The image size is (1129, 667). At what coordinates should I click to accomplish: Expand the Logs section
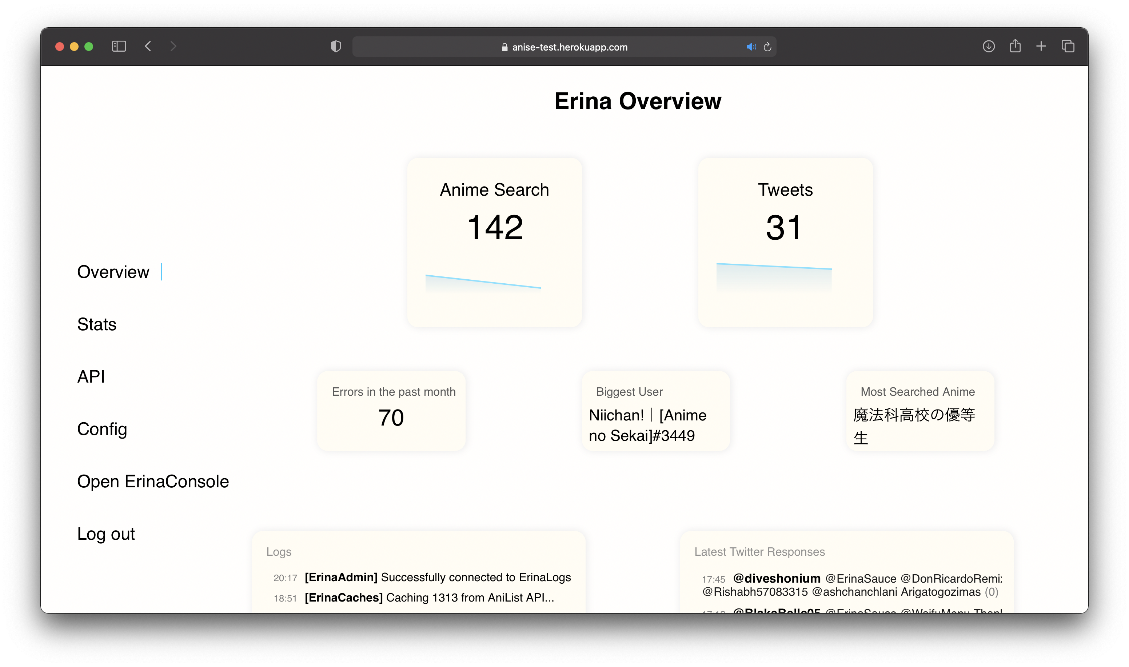[x=279, y=551]
